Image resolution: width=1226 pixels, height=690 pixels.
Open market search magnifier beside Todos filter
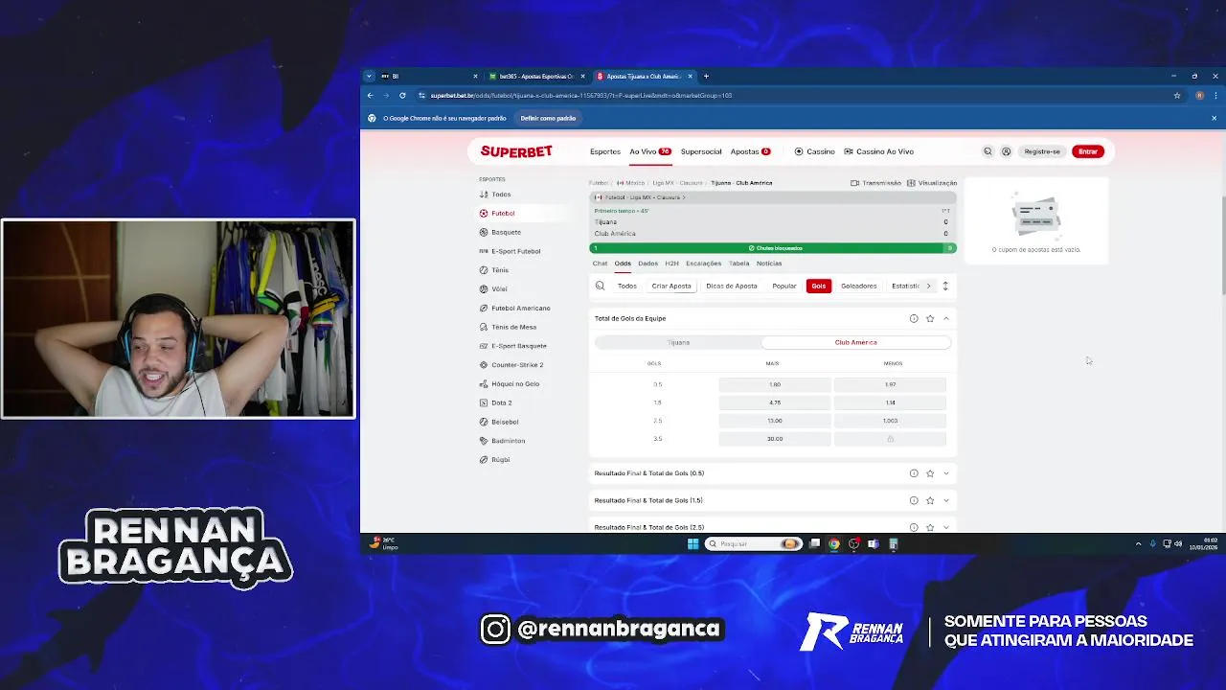[600, 286]
